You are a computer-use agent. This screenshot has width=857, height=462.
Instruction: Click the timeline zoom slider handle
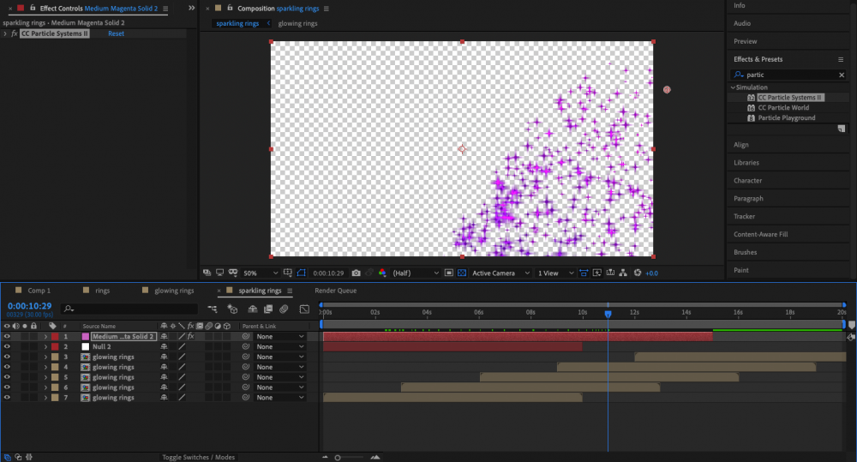pos(337,458)
